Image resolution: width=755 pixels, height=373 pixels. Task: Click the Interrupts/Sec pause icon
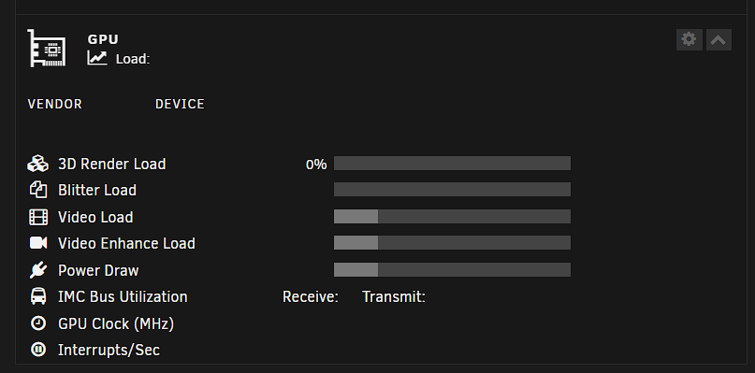point(38,350)
